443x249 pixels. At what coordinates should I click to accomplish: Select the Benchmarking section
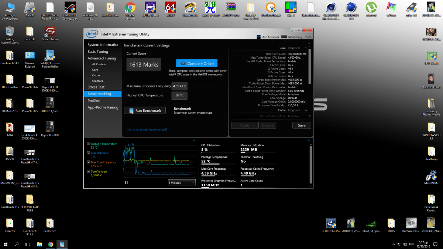[x=103, y=94]
